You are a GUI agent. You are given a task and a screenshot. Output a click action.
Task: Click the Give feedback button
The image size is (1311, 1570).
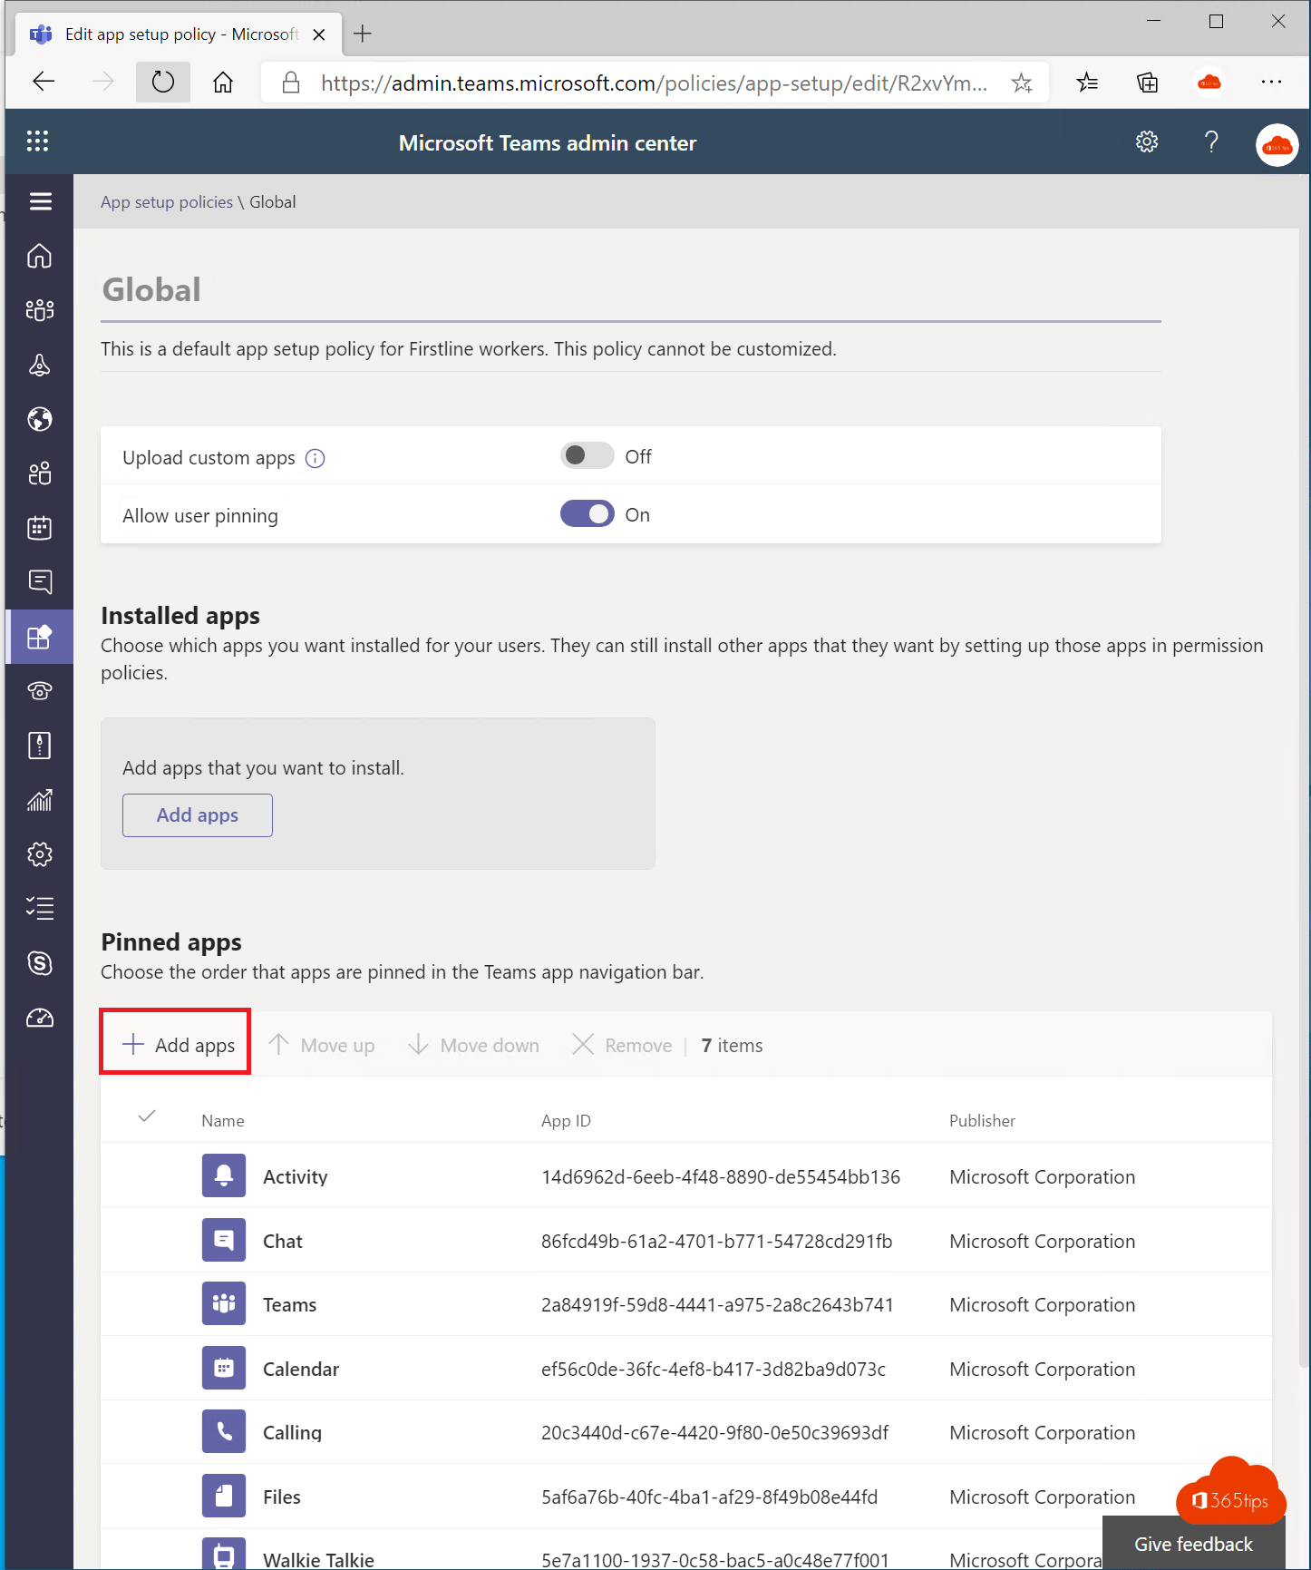pyautogui.click(x=1193, y=1544)
